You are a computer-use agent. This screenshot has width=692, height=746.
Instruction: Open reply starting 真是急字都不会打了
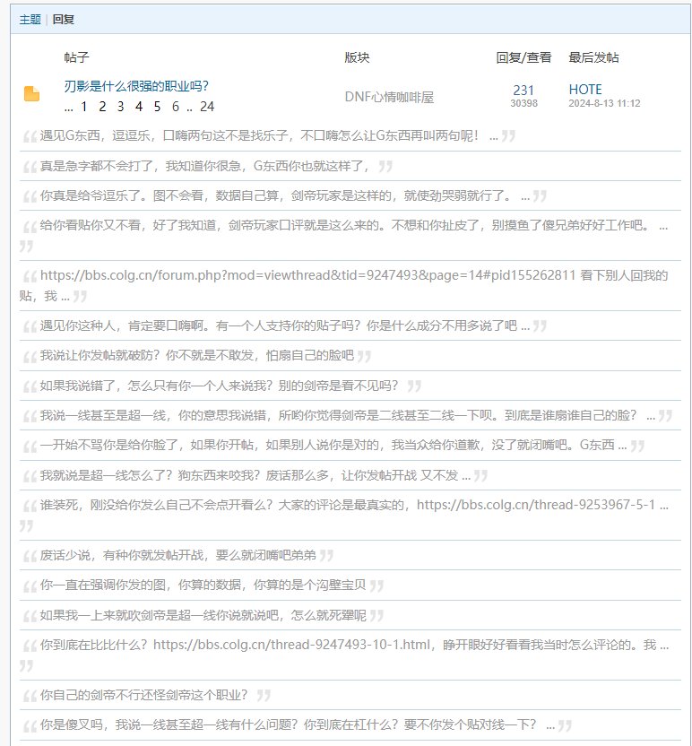tap(204, 166)
